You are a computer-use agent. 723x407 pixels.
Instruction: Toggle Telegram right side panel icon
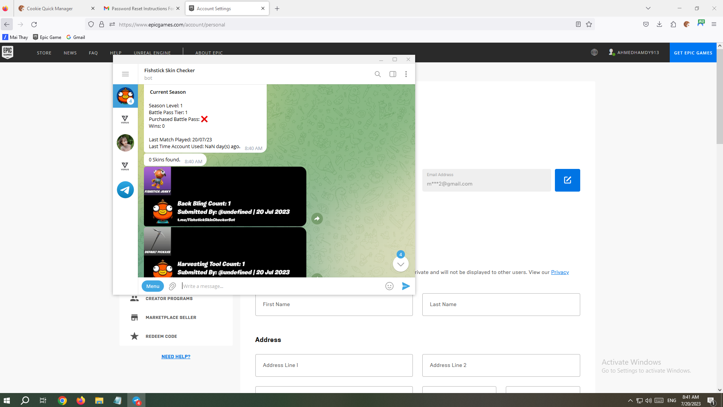pyautogui.click(x=392, y=74)
